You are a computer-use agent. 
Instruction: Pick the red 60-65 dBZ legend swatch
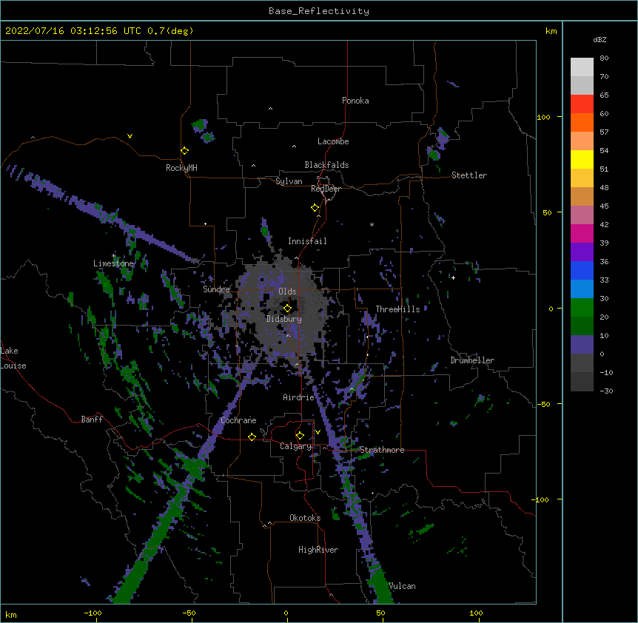point(582,104)
